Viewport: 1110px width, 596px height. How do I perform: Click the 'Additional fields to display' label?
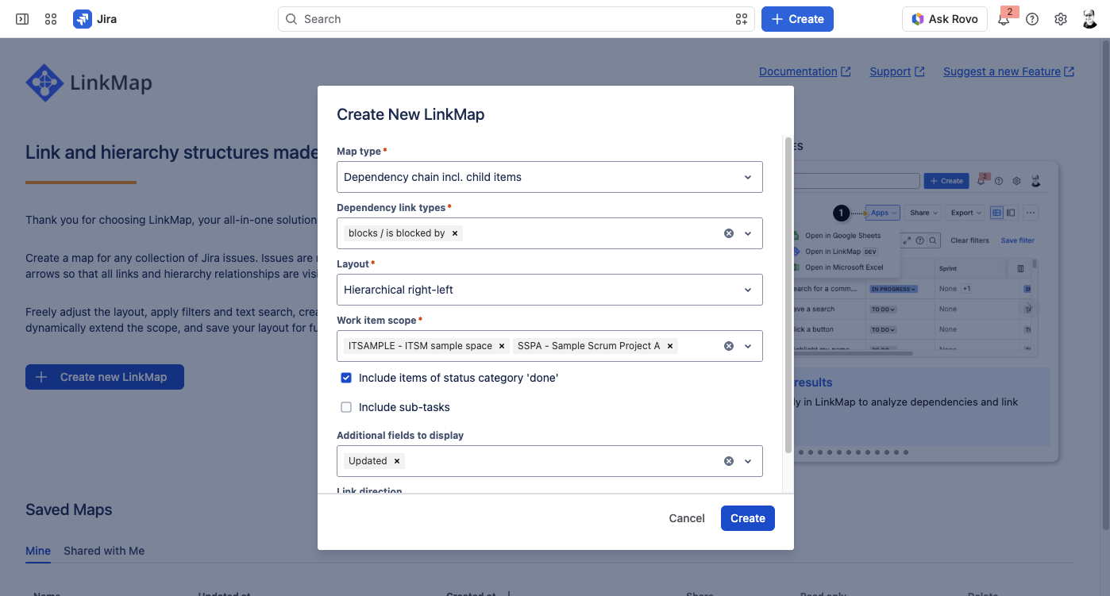[400, 435]
